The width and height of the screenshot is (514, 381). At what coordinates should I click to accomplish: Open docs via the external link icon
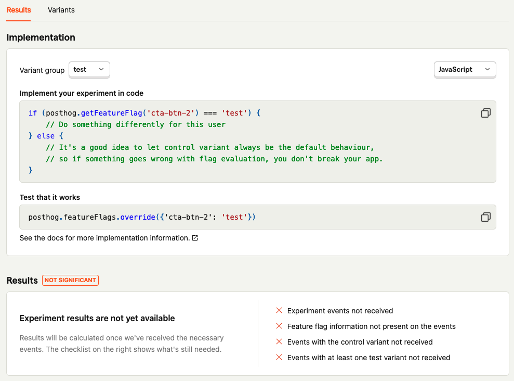(x=194, y=238)
